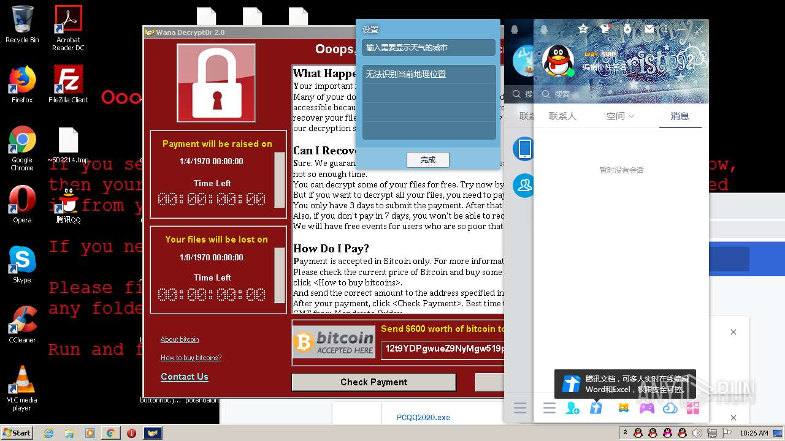Click the 完成 button in settings popup
The height and width of the screenshot is (441, 785).
coord(428,159)
